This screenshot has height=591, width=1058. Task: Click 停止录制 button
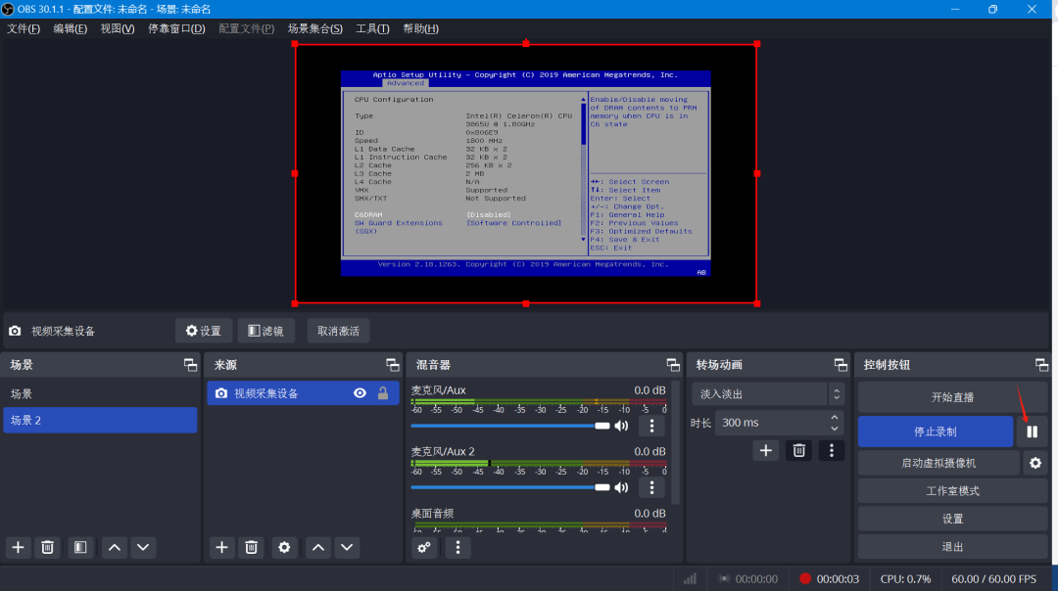936,432
